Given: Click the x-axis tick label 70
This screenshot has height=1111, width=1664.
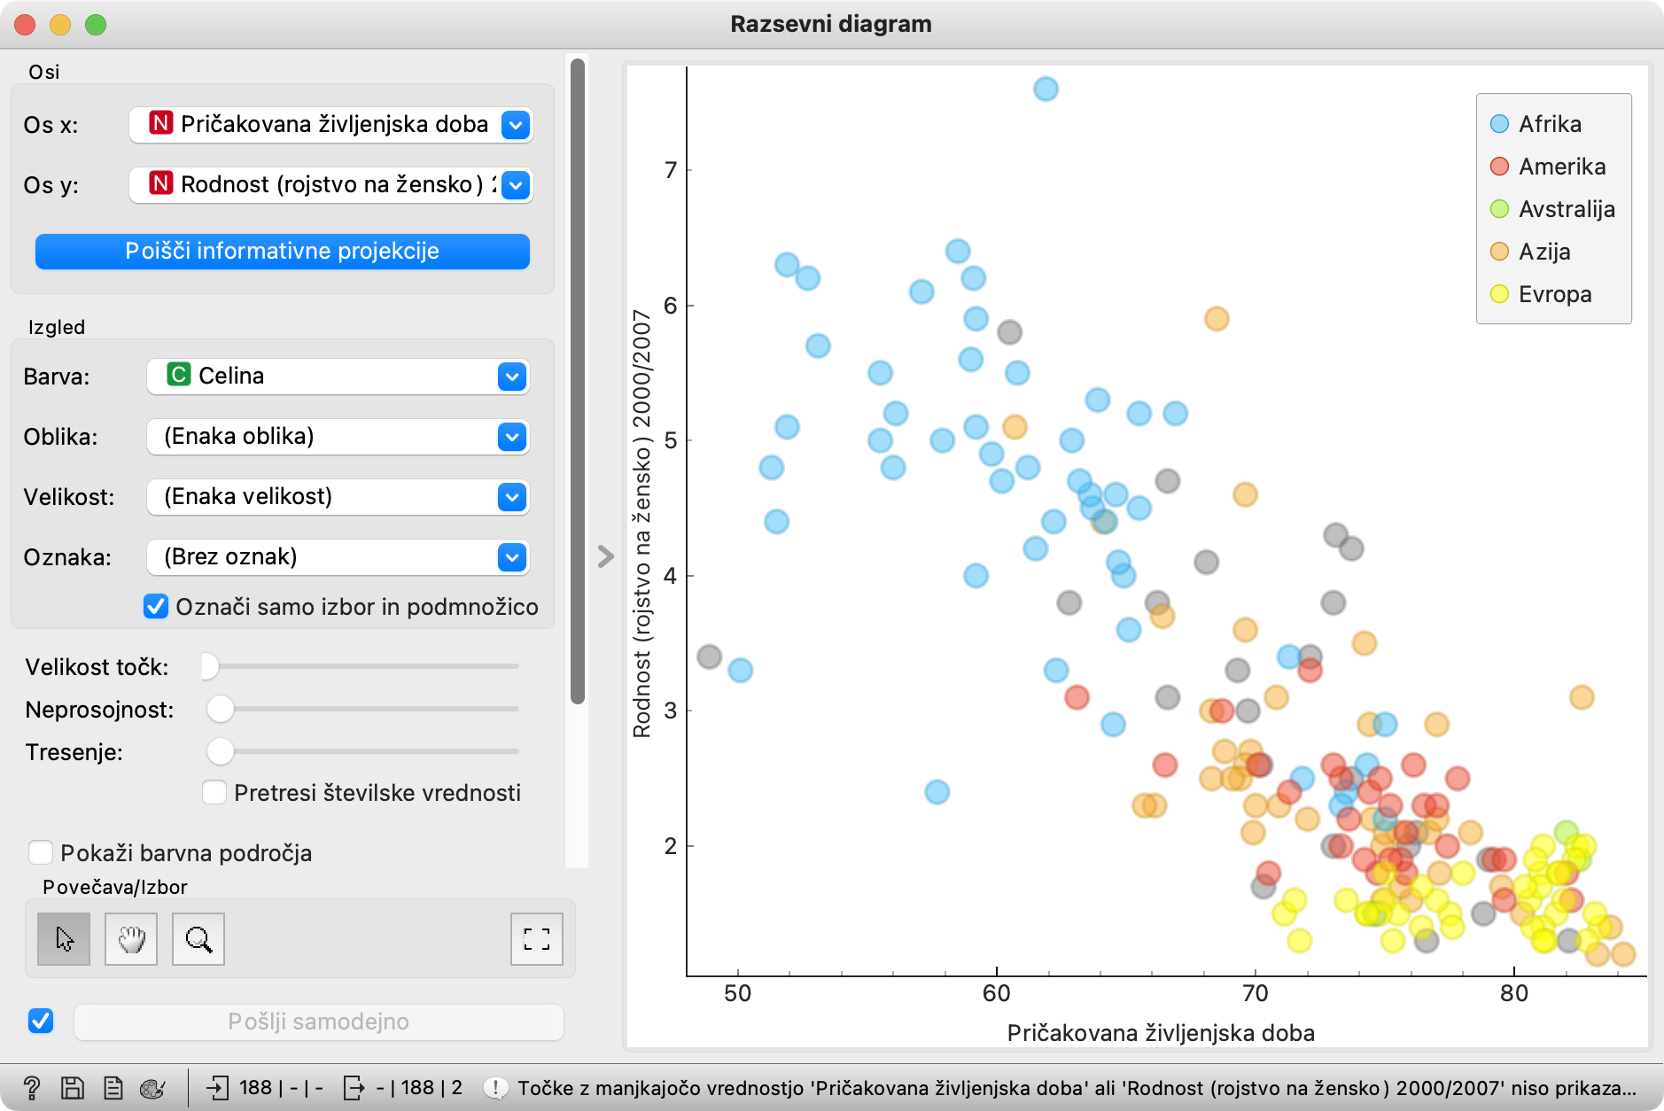Looking at the screenshot, I should pos(1255,993).
